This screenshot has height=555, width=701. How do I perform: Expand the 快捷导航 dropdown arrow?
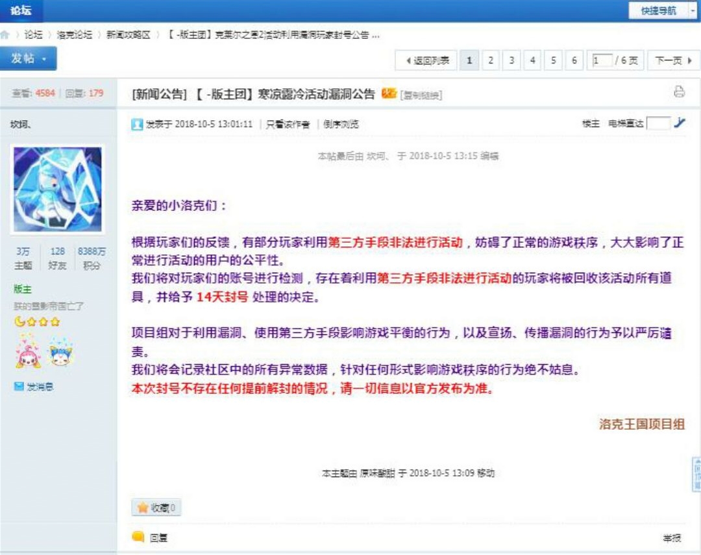[x=693, y=10]
